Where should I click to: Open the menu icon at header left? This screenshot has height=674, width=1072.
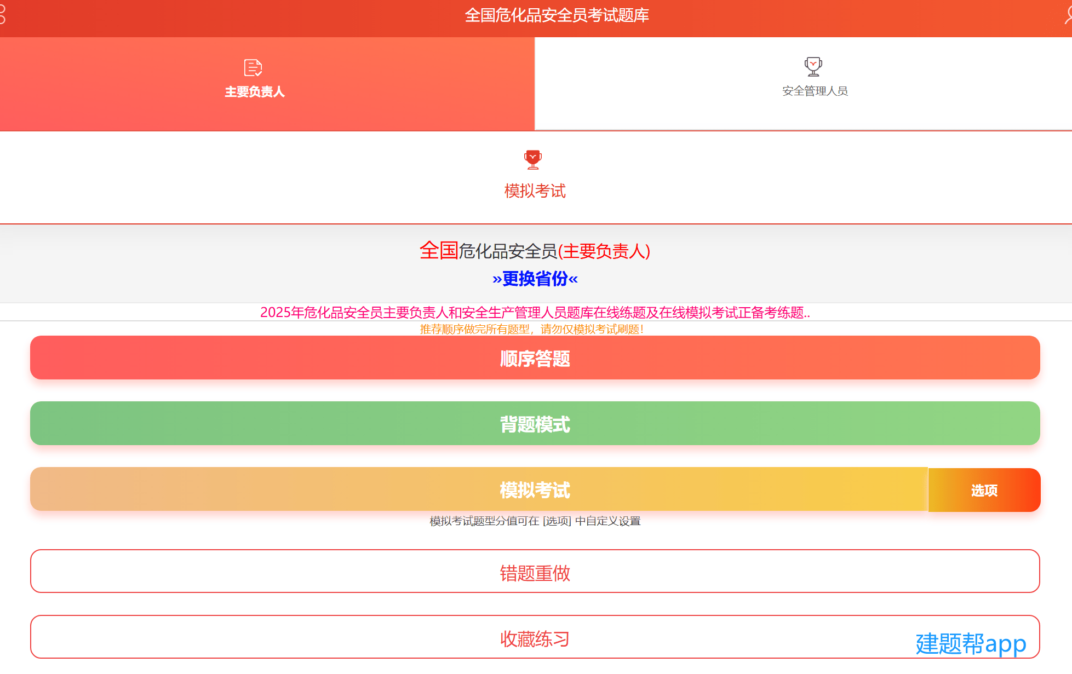pyautogui.click(x=2, y=15)
